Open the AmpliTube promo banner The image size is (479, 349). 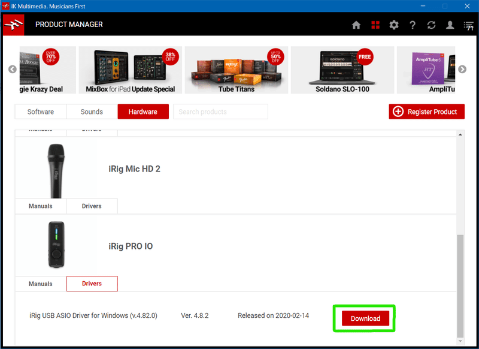point(426,70)
